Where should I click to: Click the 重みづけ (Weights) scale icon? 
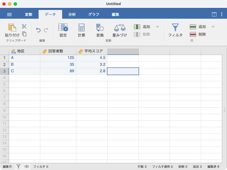pyautogui.click(x=119, y=30)
